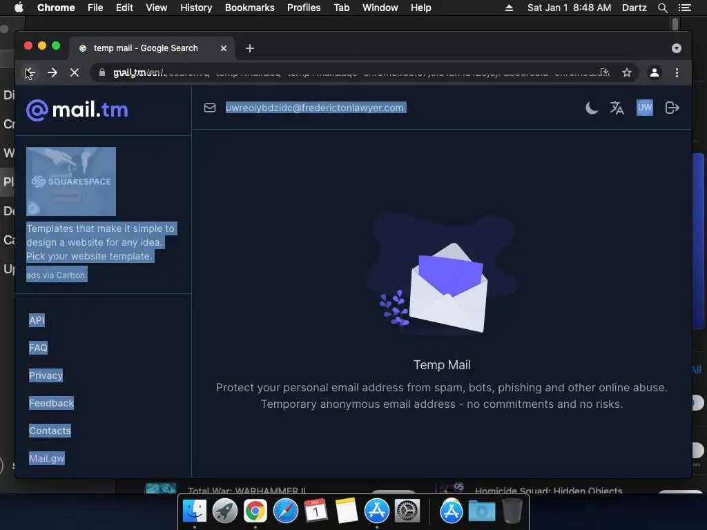This screenshot has height=530, width=707.
Task: Stop page loading with X button
Action: [75, 72]
